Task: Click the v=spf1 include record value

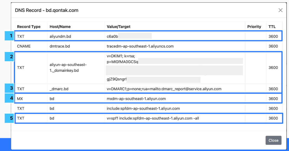Action: (x=153, y=119)
